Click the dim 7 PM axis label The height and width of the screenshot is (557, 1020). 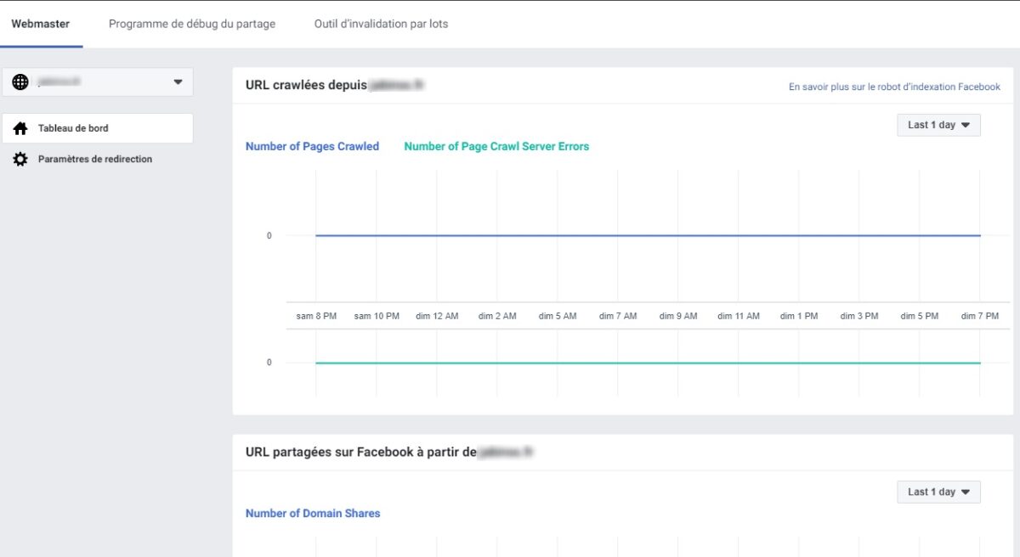(x=980, y=316)
